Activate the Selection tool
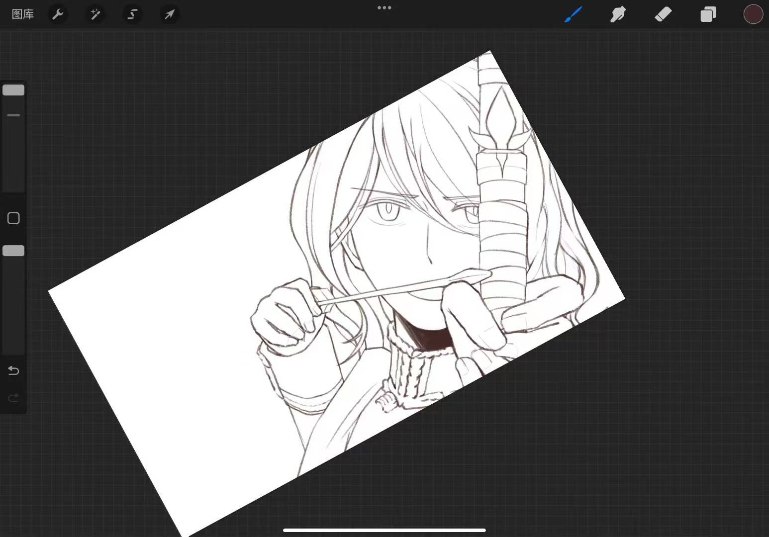Viewport: 769px width, 537px height. click(132, 14)
